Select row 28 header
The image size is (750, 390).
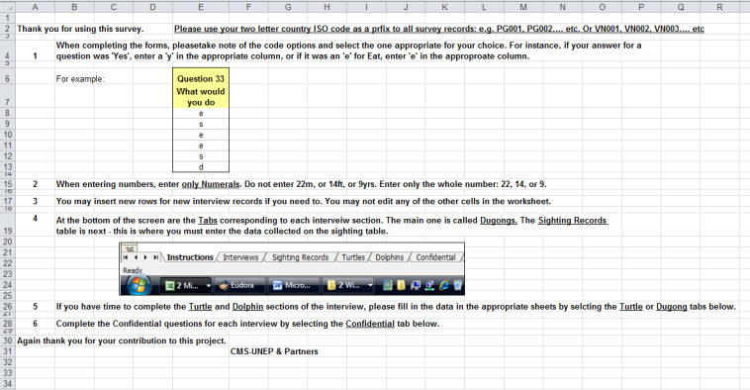pos(8,324)
